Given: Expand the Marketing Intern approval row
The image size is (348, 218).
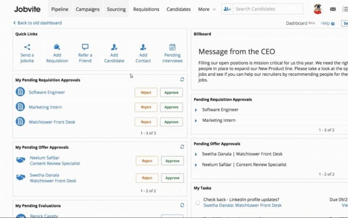Looking at the screenshot, I should [196, 120].
